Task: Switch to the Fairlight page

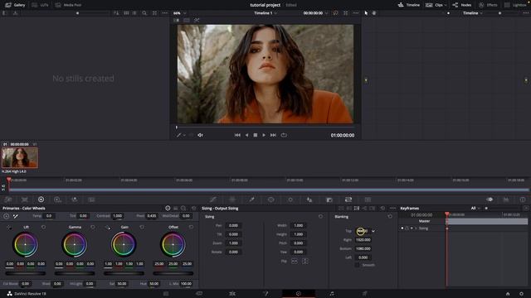Action: click(332, 294)
